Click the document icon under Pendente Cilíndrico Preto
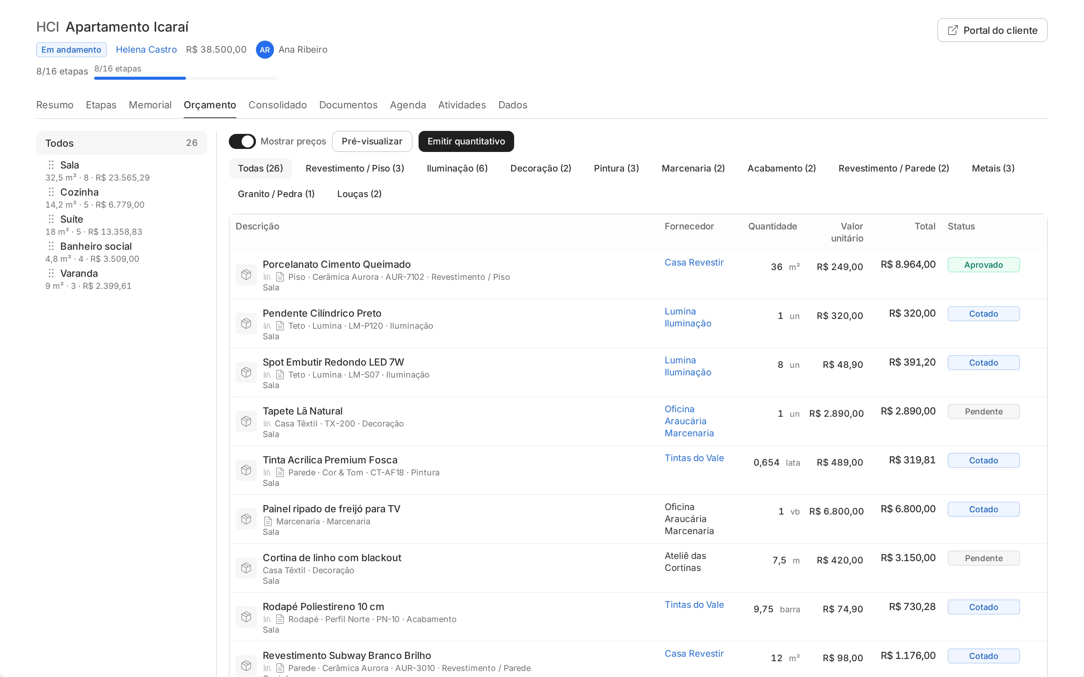The image size is (1084, 677). (x=280, y=326)
